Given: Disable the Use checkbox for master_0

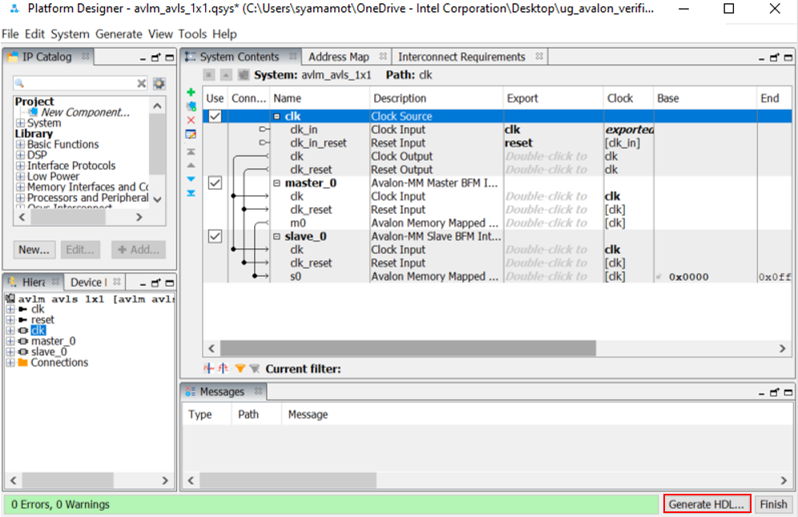Looking at the screenshot, I should coord(213,182).
